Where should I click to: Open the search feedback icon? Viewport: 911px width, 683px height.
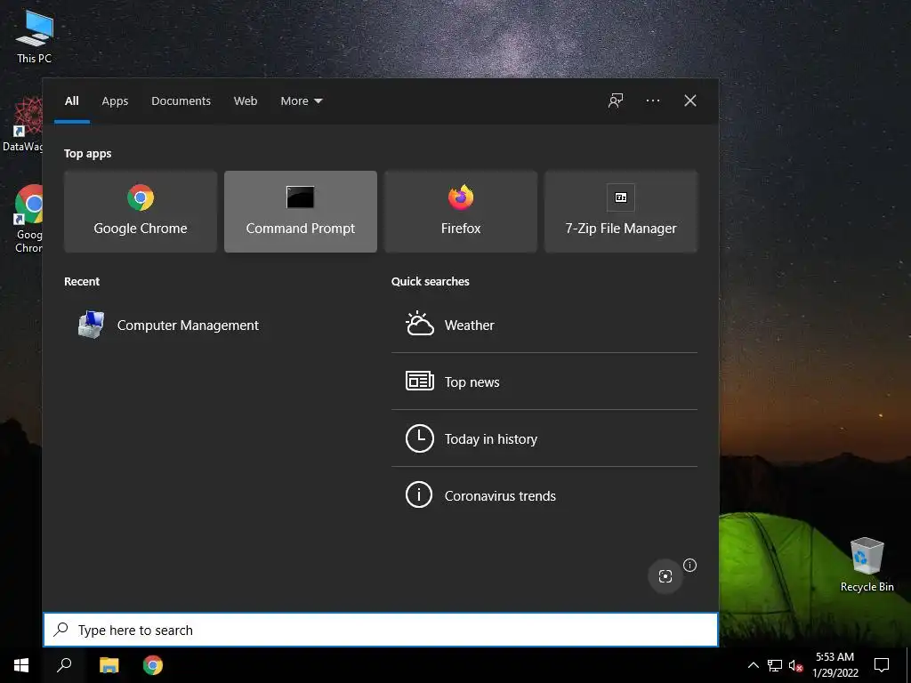[616, 101]
